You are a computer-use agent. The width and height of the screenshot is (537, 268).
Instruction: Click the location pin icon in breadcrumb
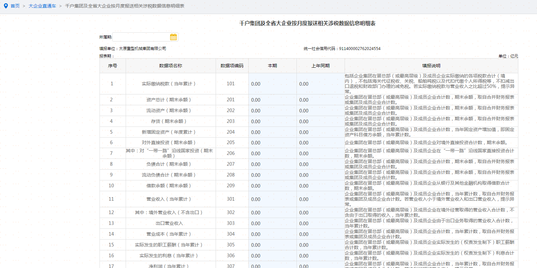point(6,6)
